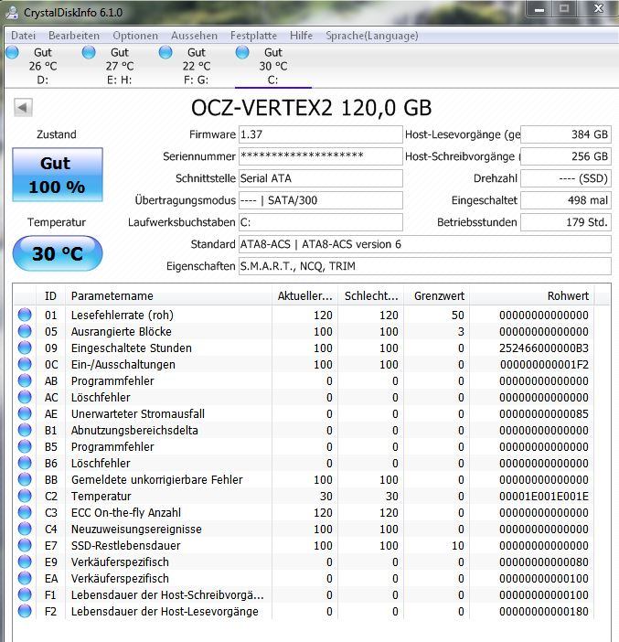The height and width of the screenshot is (642, 619).
Task: Open the Aussehen menu
Action: [194, 36]
